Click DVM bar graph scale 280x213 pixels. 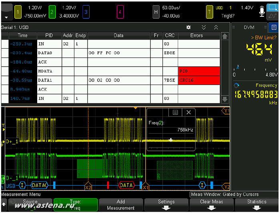(255, 71)
